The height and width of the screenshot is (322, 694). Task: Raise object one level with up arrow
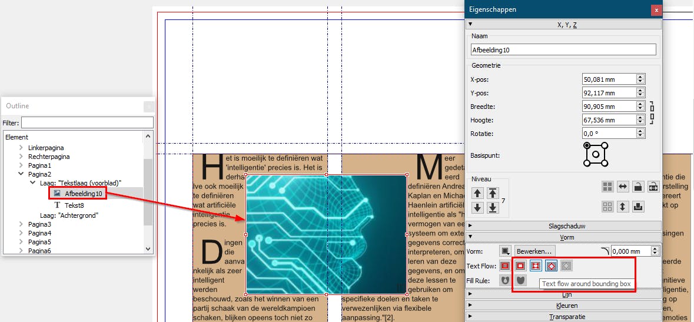[x=477, y=193]
